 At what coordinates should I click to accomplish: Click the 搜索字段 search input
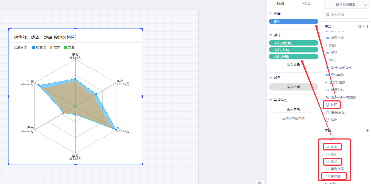(349, 15)
